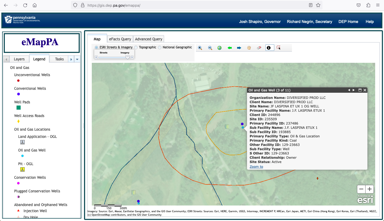Show next feature in popup
The image size is (384, 221).
(353, 90)
